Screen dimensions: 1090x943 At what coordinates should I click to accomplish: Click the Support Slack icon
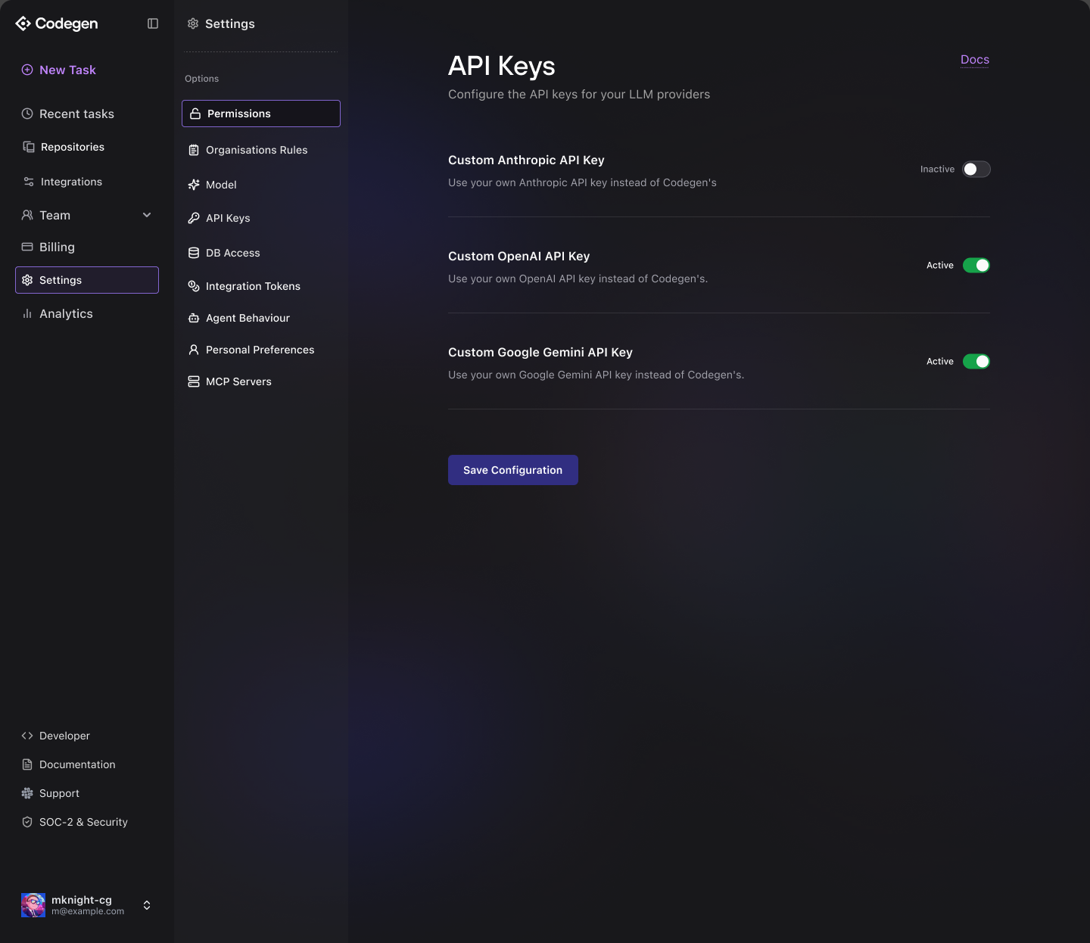pyautogui.click(x=27, y=793)
